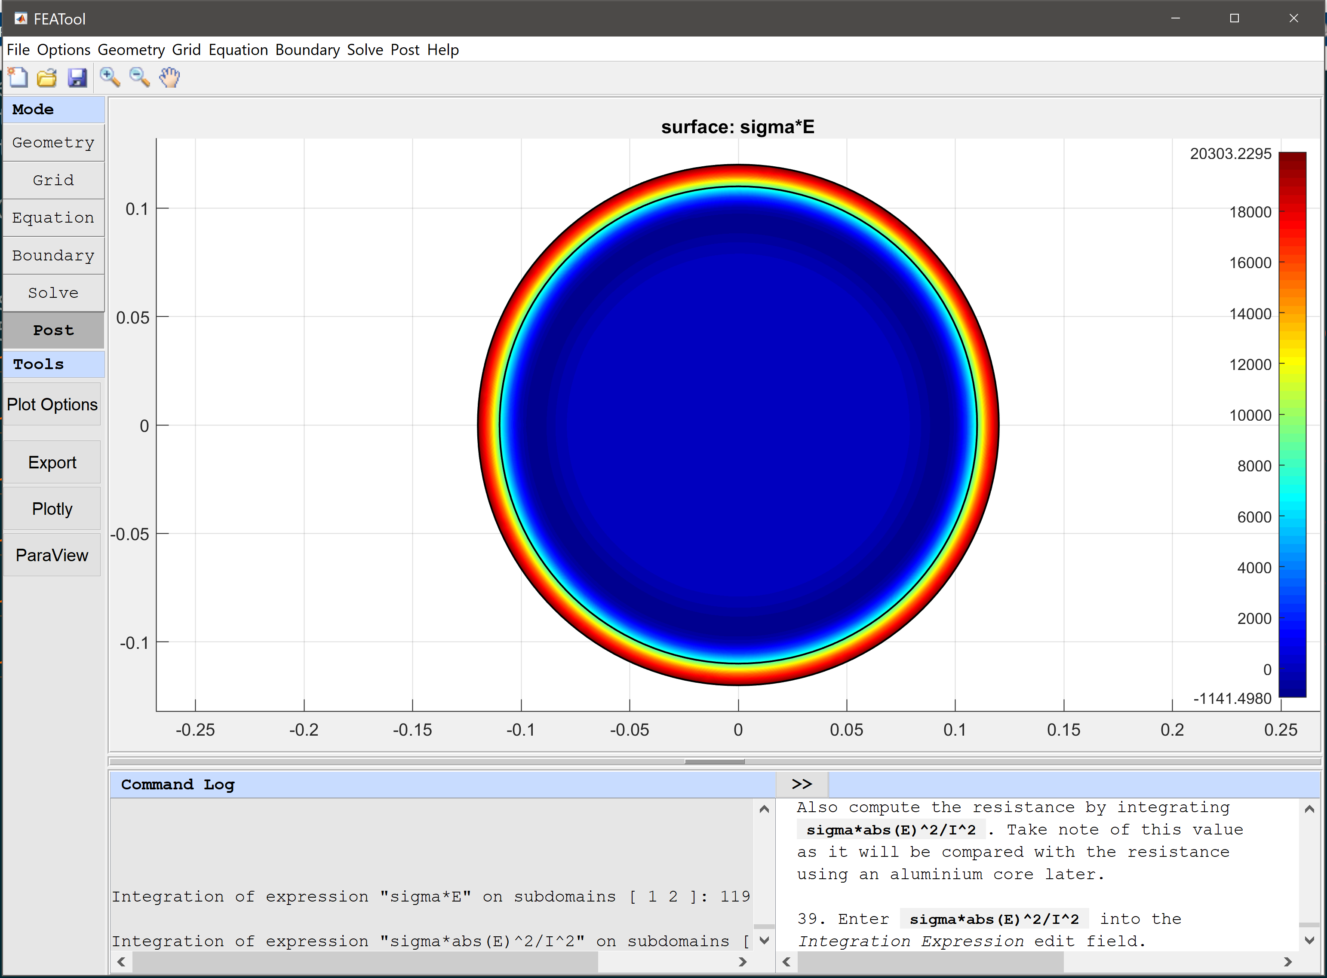Open the Grid menu
The height and width of the screenshot is (978, 1327).
[186, 50]
